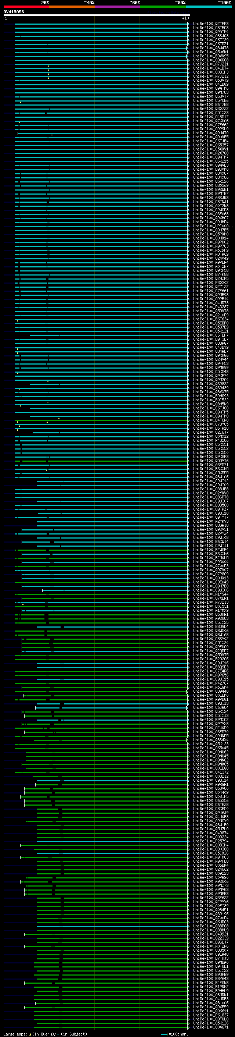Click the orange ~40% identity legend bar
The height and width of the screenshot is (1037, 235).
click(72, 7)
